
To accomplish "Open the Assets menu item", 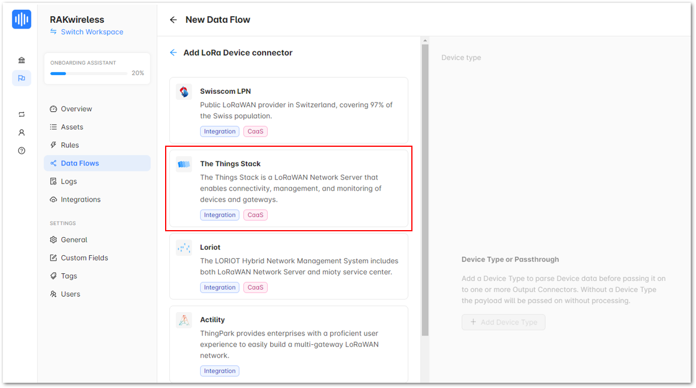I will (97, 127).
